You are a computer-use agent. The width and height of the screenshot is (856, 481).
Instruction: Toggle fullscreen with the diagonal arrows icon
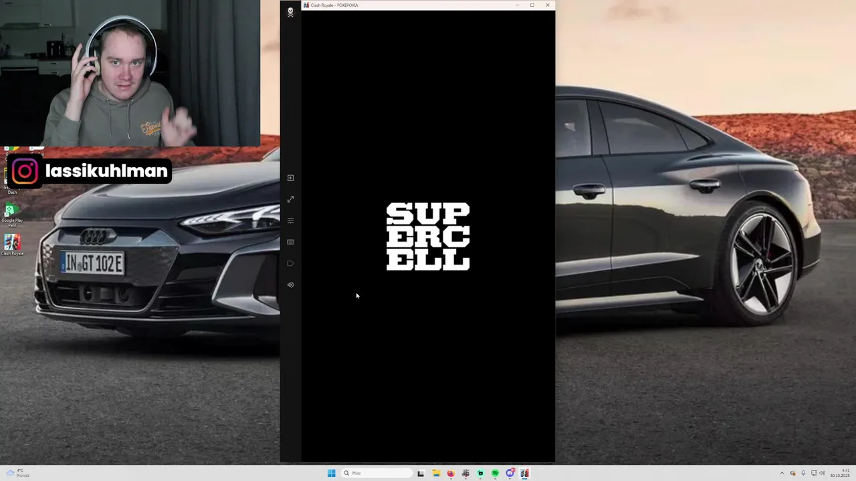point(290,199)
